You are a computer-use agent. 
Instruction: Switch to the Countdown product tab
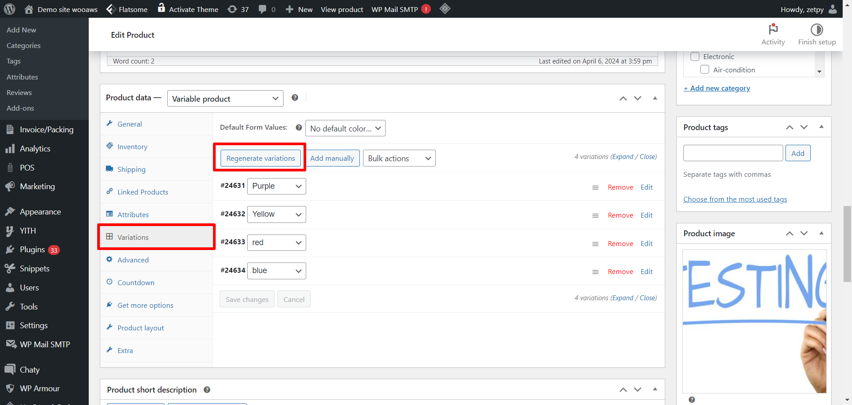[156, 282]
